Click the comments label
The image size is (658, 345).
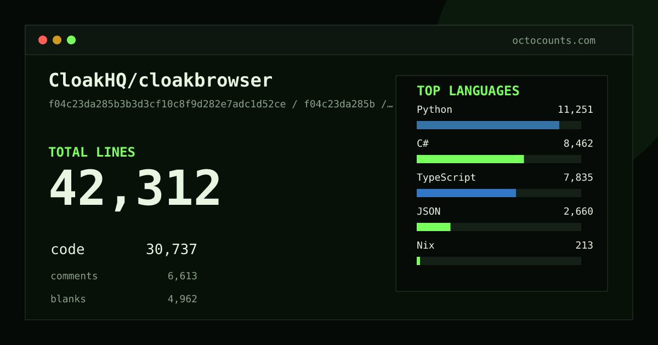point(74,276)
